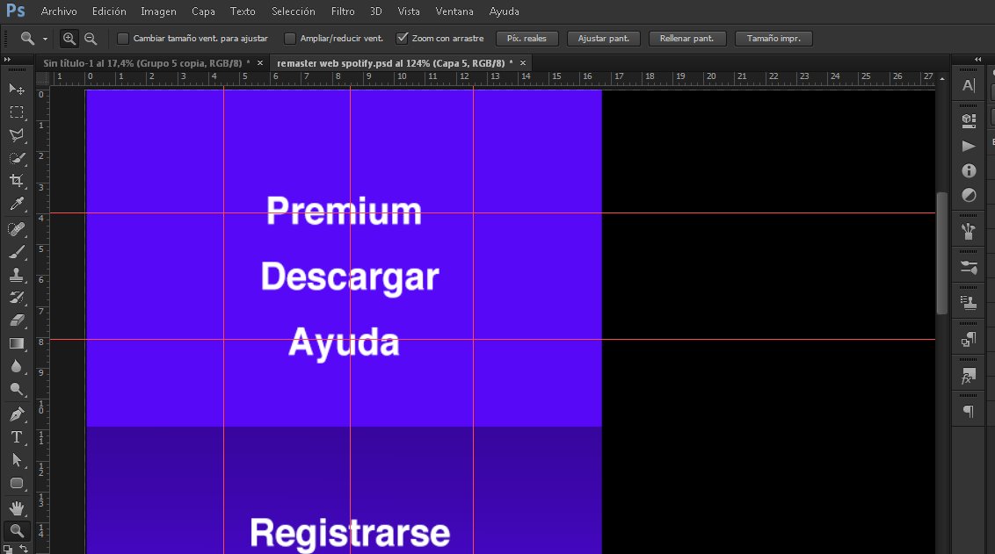
Task: Click the 'Tamaño impr.' button
Action: click(773, 39)
